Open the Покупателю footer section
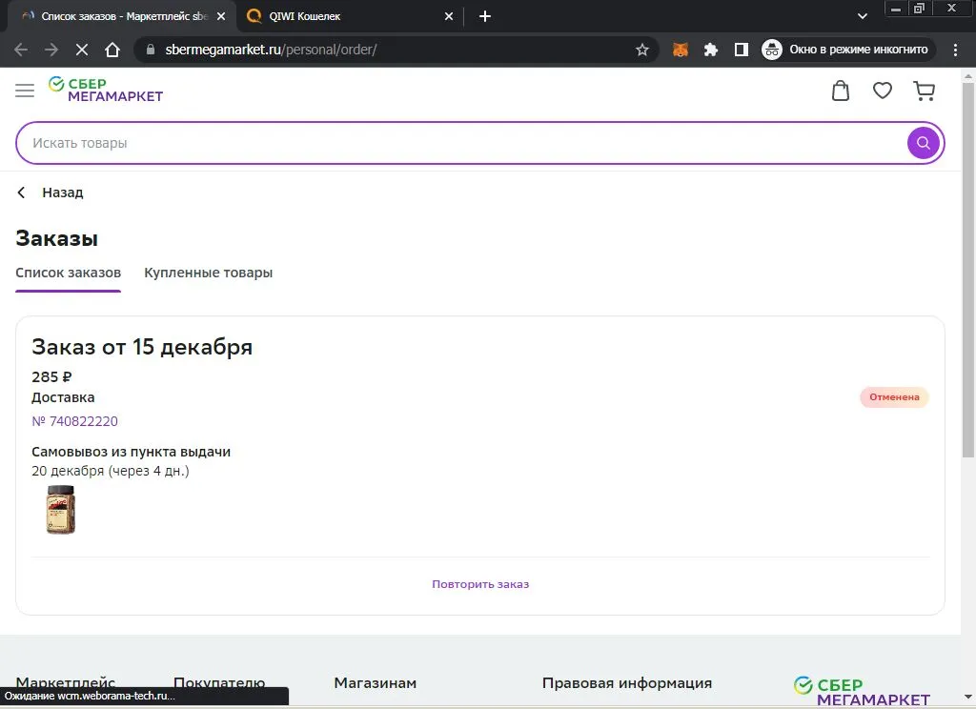 click(219, 683)
